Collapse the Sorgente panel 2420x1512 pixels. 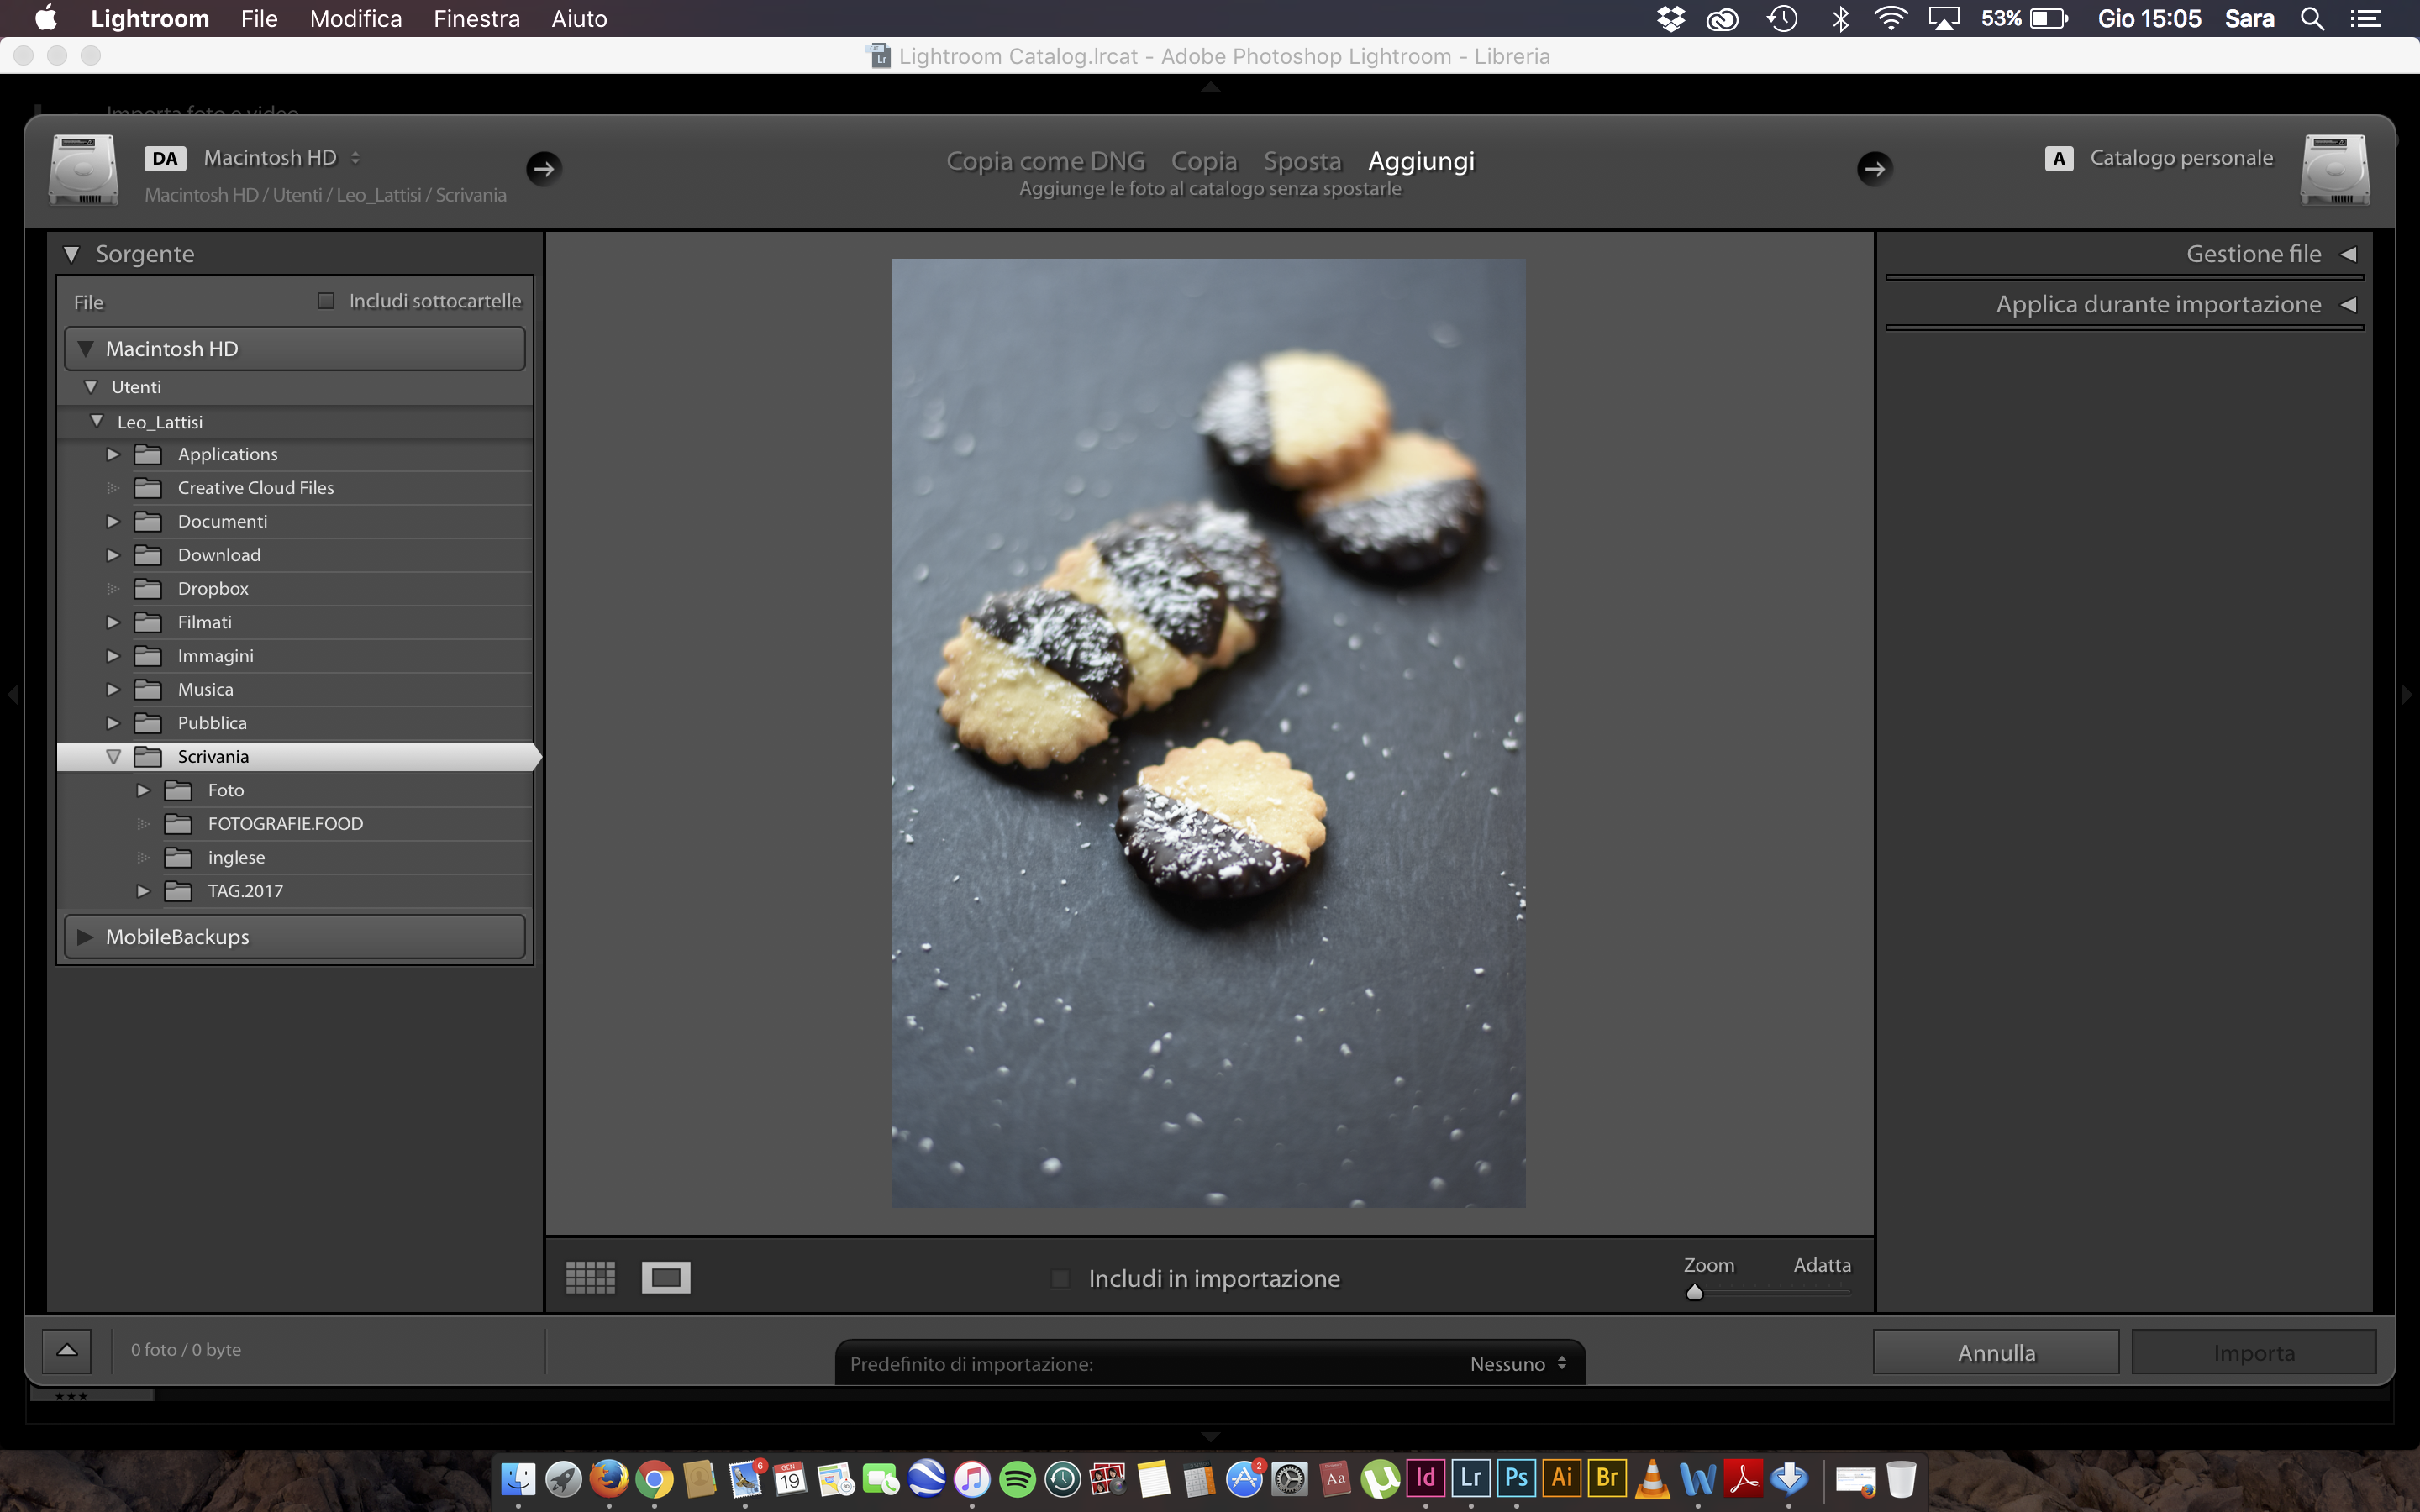tap(71, 254)
